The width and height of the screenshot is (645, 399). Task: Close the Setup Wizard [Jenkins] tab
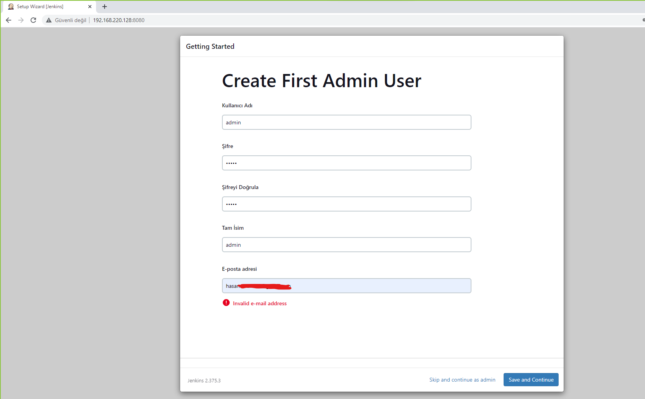click(90, 7)
